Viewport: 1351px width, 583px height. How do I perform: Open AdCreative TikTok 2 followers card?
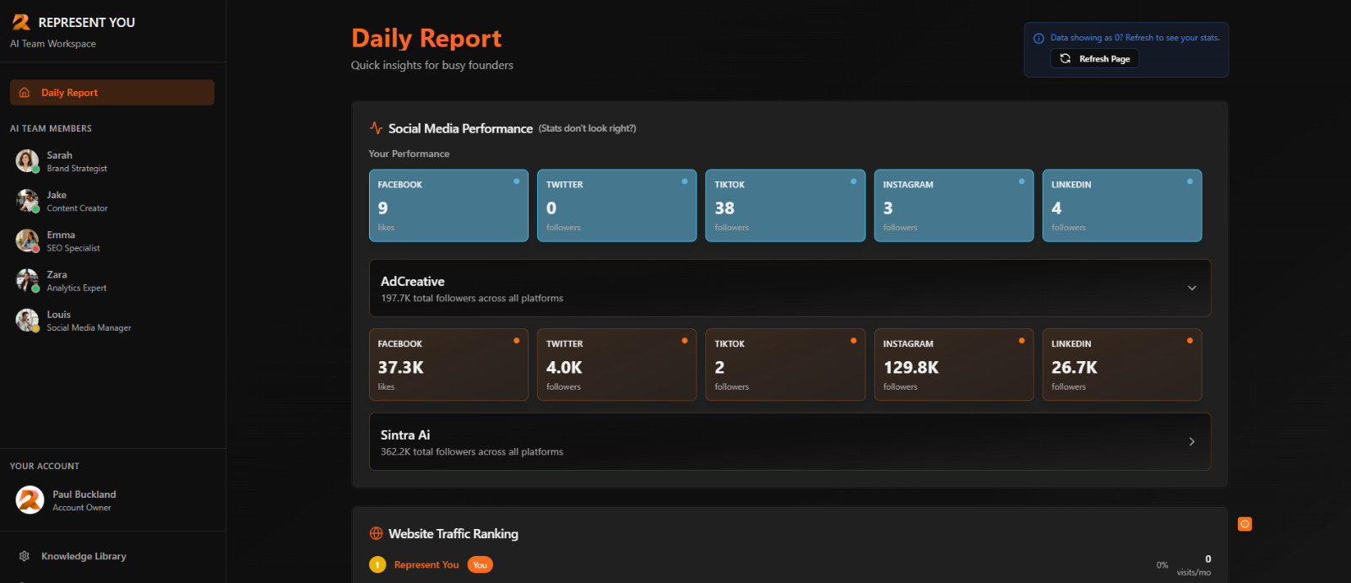[785, 364]
